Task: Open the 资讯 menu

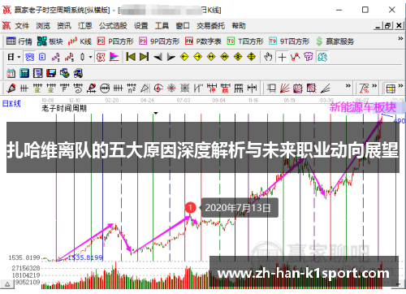Action: [64, 26]
